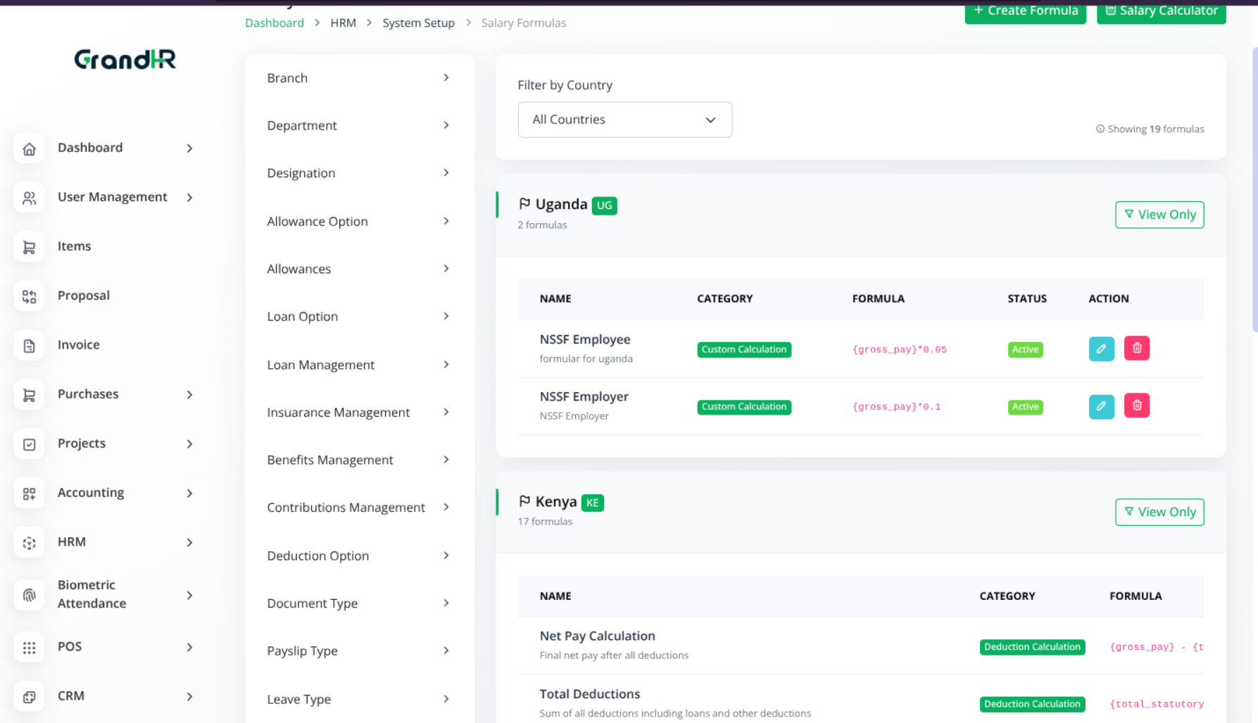1258x723 pixels.
Task: Open the Invoice section icon
Action: coord(29,345)
